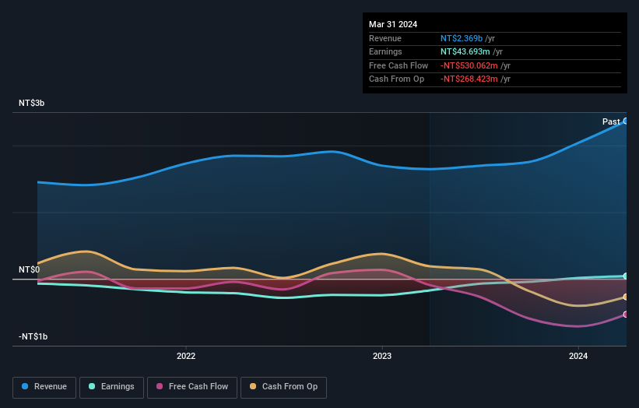The image size is (639, 408).
Task: Click the Earnings endpoint marker at chart edge
Action: [626, 276]
